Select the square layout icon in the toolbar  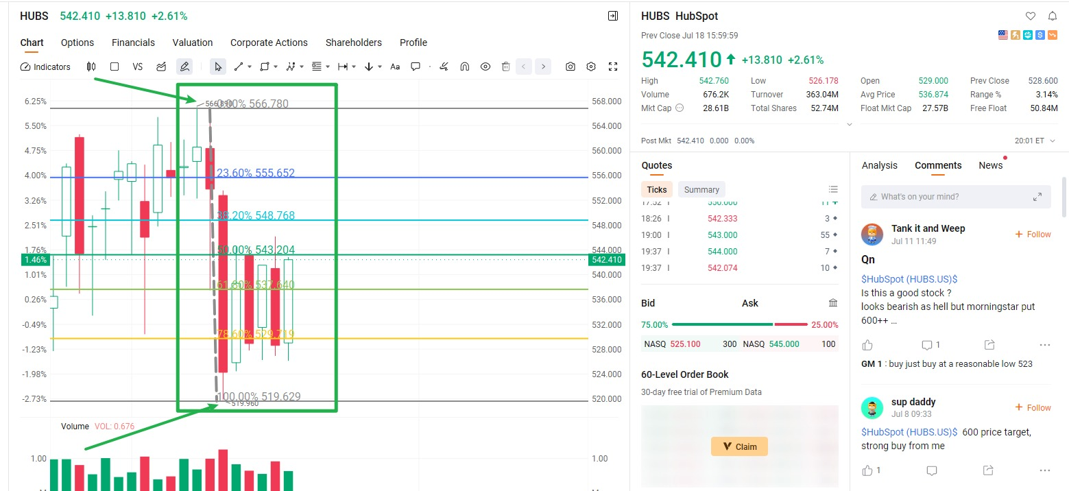point(115,67)
